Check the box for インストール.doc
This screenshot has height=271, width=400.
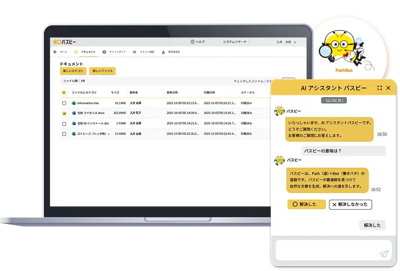pyautogui.click(x=64, y=124)
